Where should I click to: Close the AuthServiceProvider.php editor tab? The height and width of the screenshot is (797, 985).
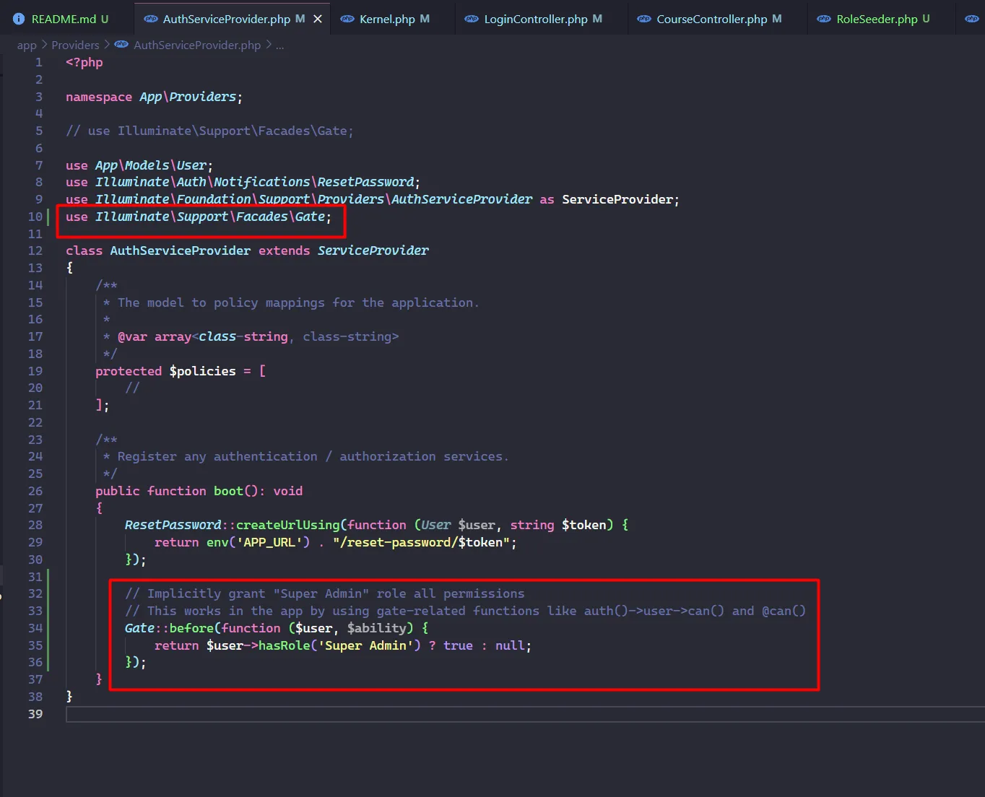[318, 19]
